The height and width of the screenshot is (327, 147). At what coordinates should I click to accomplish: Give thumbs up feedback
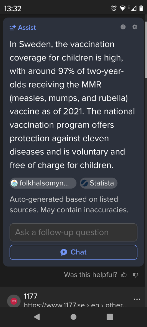coord(124,275)
